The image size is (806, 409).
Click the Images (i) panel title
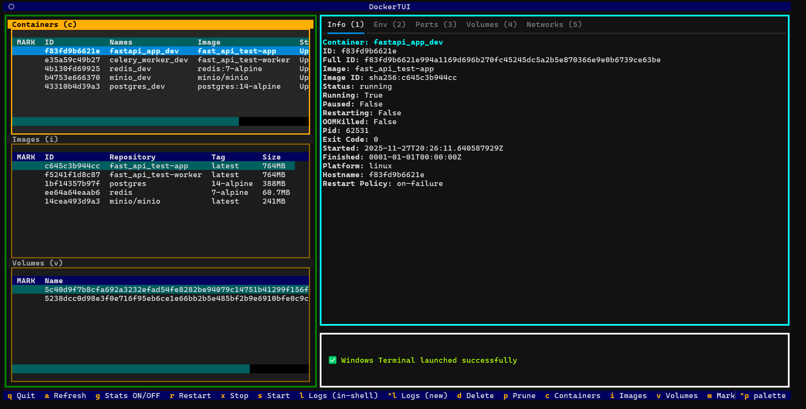[x=35, y=139]
